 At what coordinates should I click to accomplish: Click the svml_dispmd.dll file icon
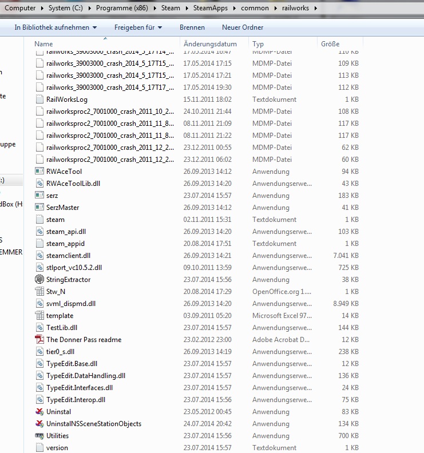(39, 304)
